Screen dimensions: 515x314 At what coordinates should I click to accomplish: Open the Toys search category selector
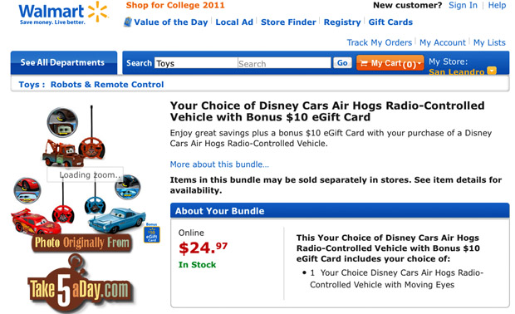coord(196,63)
